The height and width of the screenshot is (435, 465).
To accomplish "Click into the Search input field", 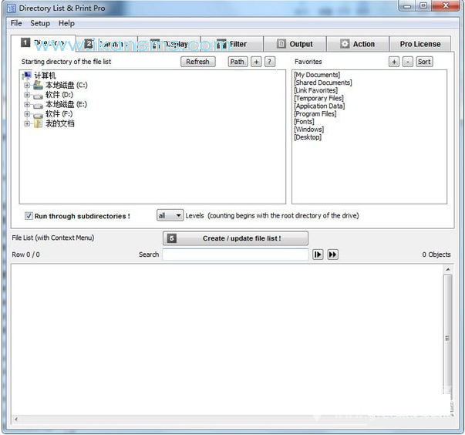I will click(235, 255).
